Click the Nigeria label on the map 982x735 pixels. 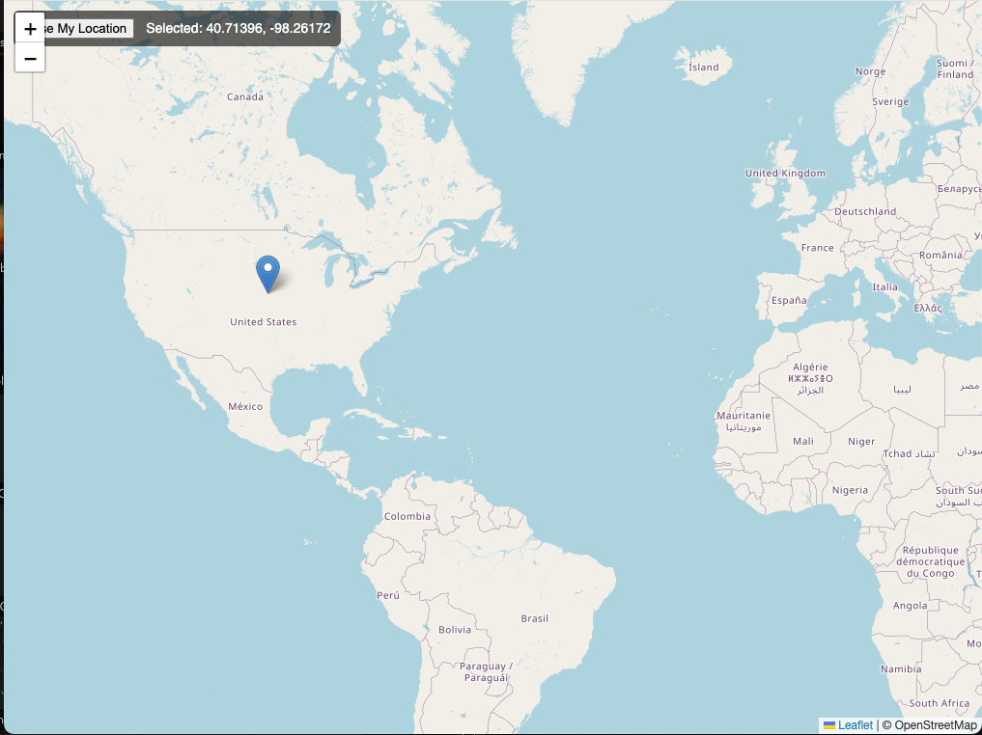point(849,490)
